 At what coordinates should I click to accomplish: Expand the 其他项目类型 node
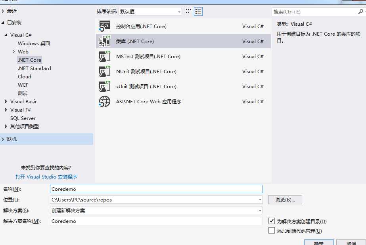pos(6,127)
